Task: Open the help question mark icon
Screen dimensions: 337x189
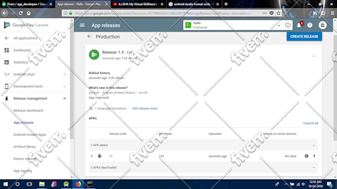Action: coord(310,25)
